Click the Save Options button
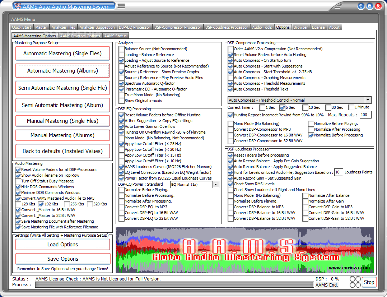This screenshot has width=387, height=297. [x=63, y=259]
